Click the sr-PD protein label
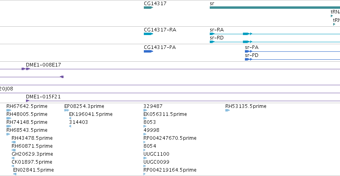Screen dimensions: 340x176 [252, 55]
